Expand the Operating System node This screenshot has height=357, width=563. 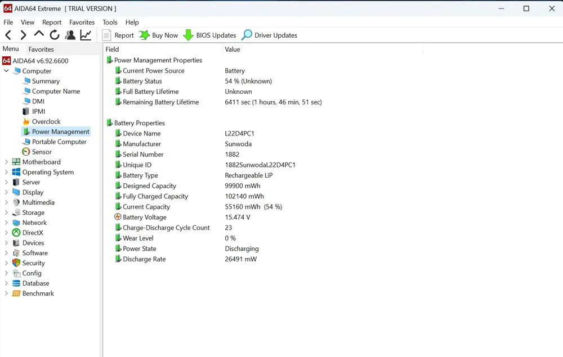[6, 172]
